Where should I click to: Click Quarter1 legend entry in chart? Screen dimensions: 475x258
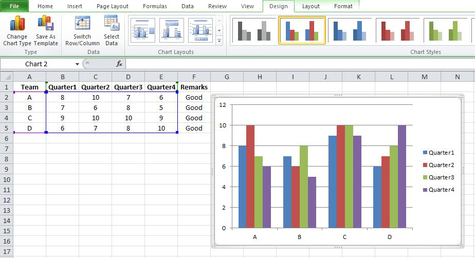point(439,153)
